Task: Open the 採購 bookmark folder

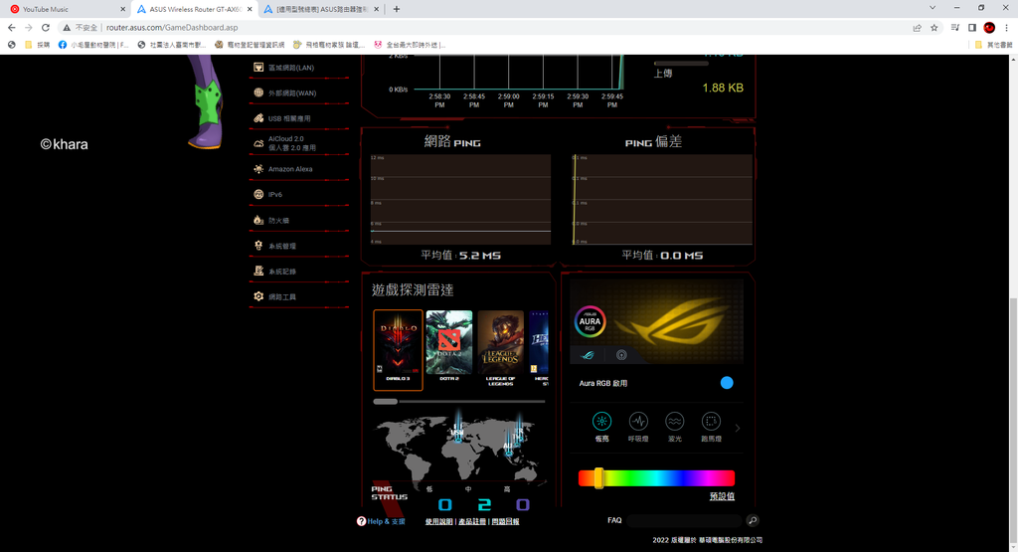Action: pos(37,45)
